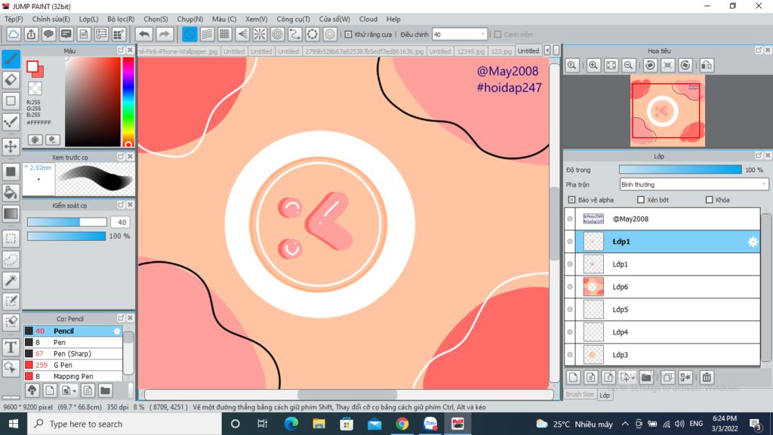The width and height of the screenshot is (773, 435).
Task: Enable the concentric circle snap guide
Action: [278, 34]
